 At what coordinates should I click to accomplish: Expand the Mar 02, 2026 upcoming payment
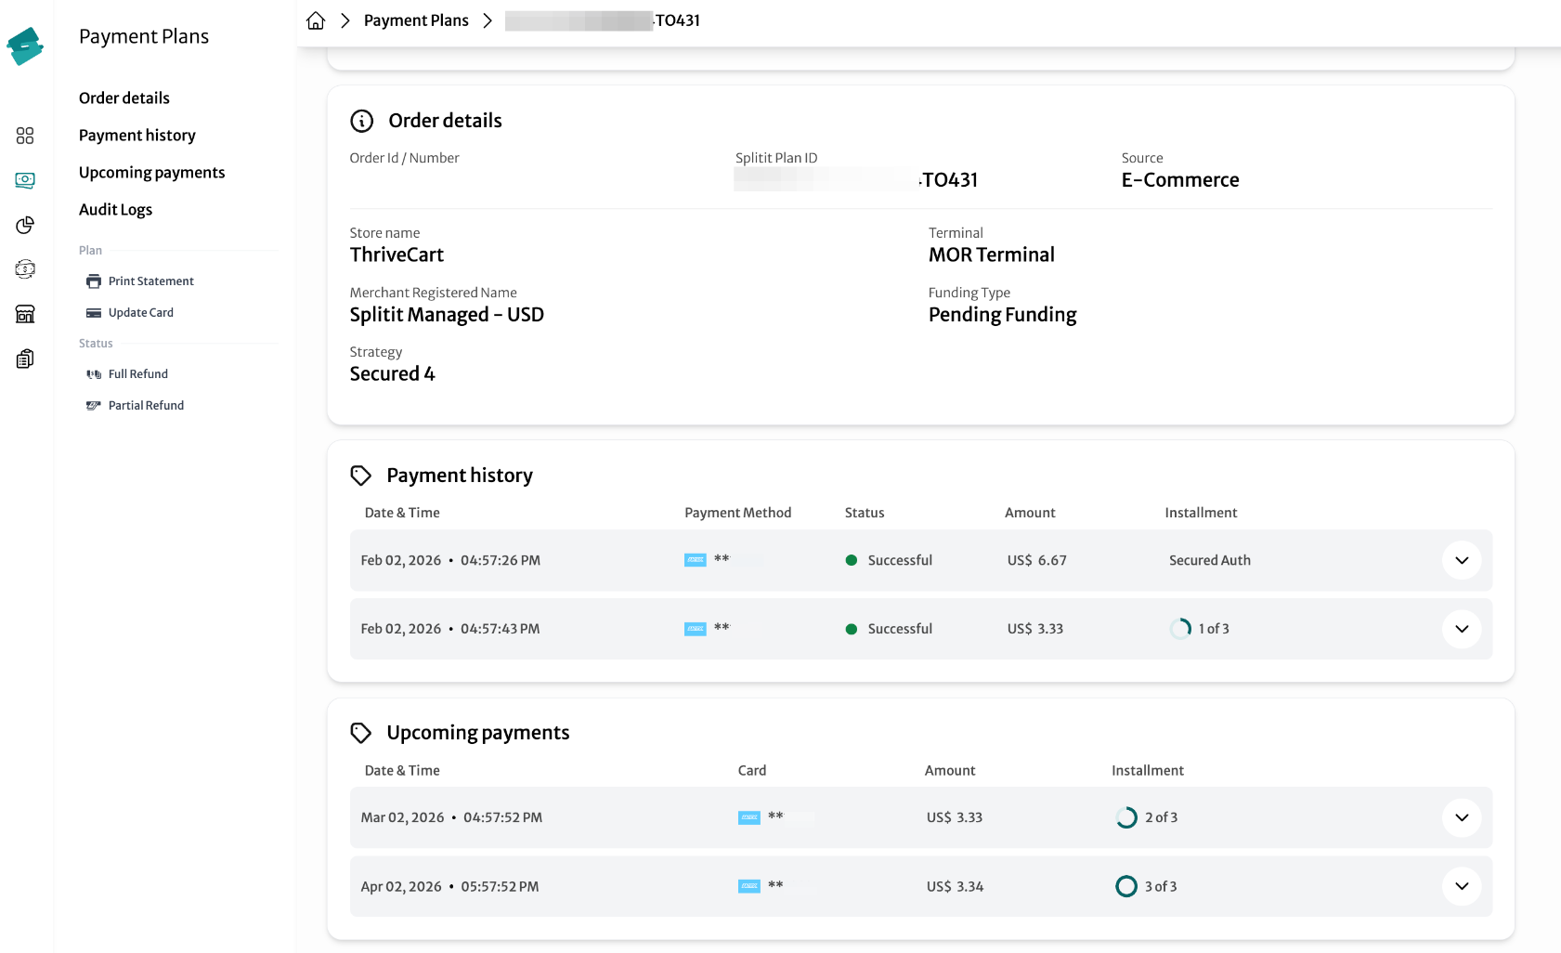click(1462, 817)
